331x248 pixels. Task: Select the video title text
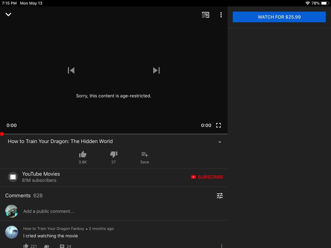(60, 141)
